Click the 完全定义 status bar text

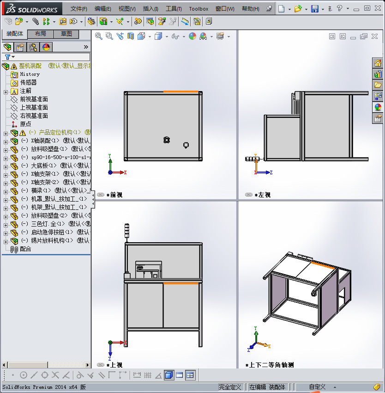[230, 387]
